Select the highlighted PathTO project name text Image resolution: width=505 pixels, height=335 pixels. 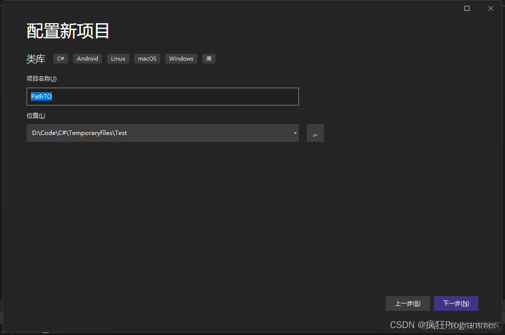click(41, 96)
